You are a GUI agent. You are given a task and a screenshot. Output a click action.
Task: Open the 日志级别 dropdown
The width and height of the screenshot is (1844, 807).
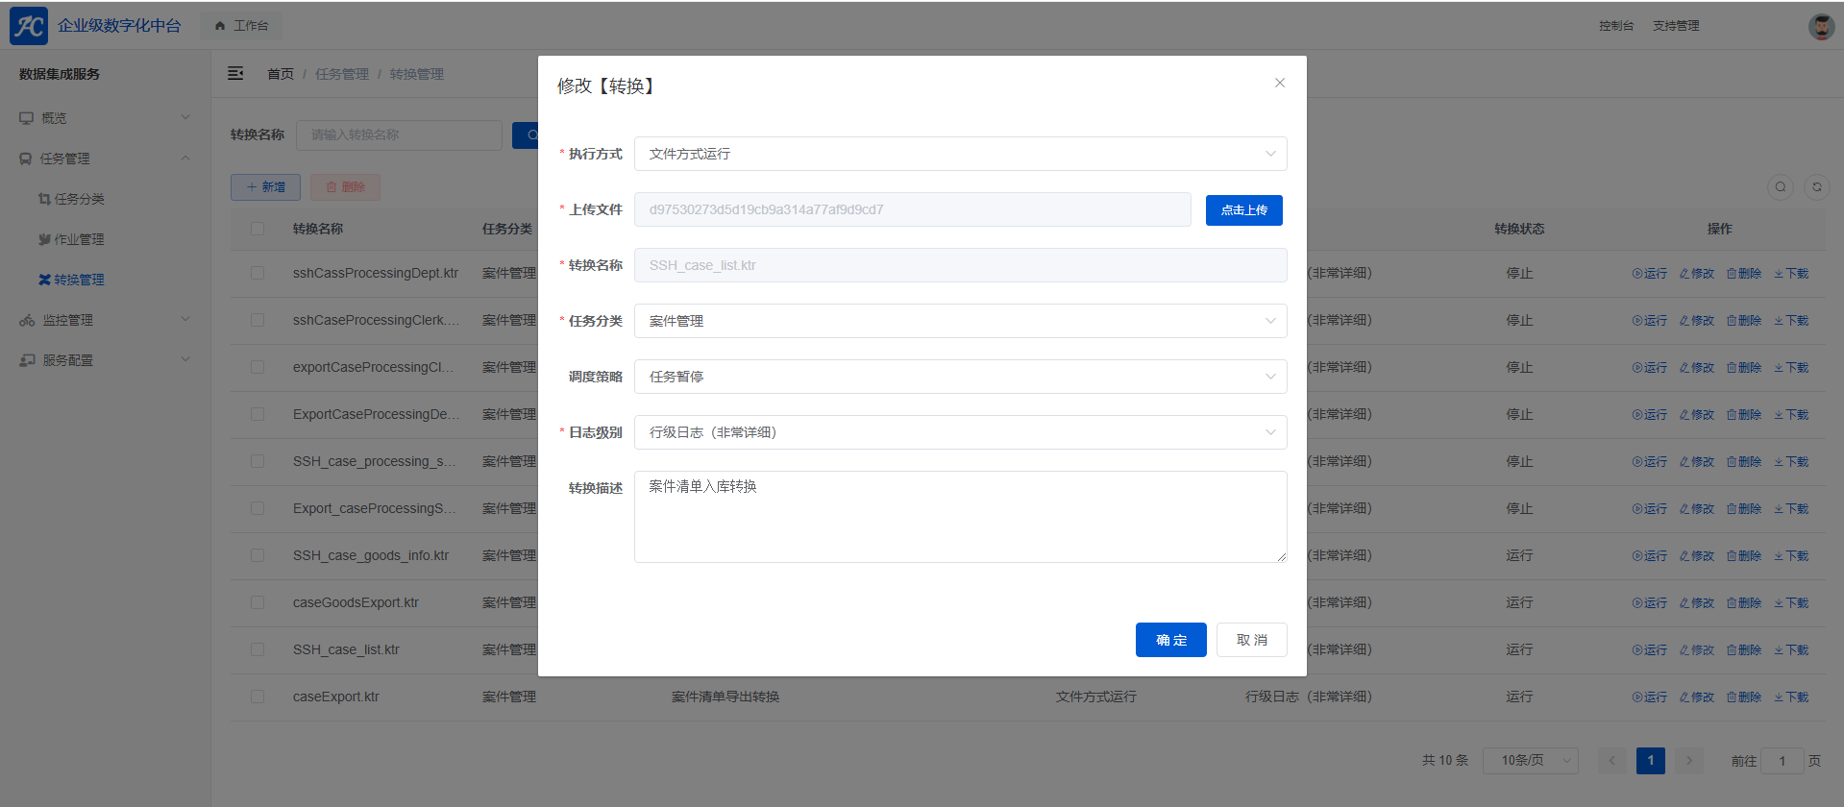pyautogui.click(x=960, y=432)
